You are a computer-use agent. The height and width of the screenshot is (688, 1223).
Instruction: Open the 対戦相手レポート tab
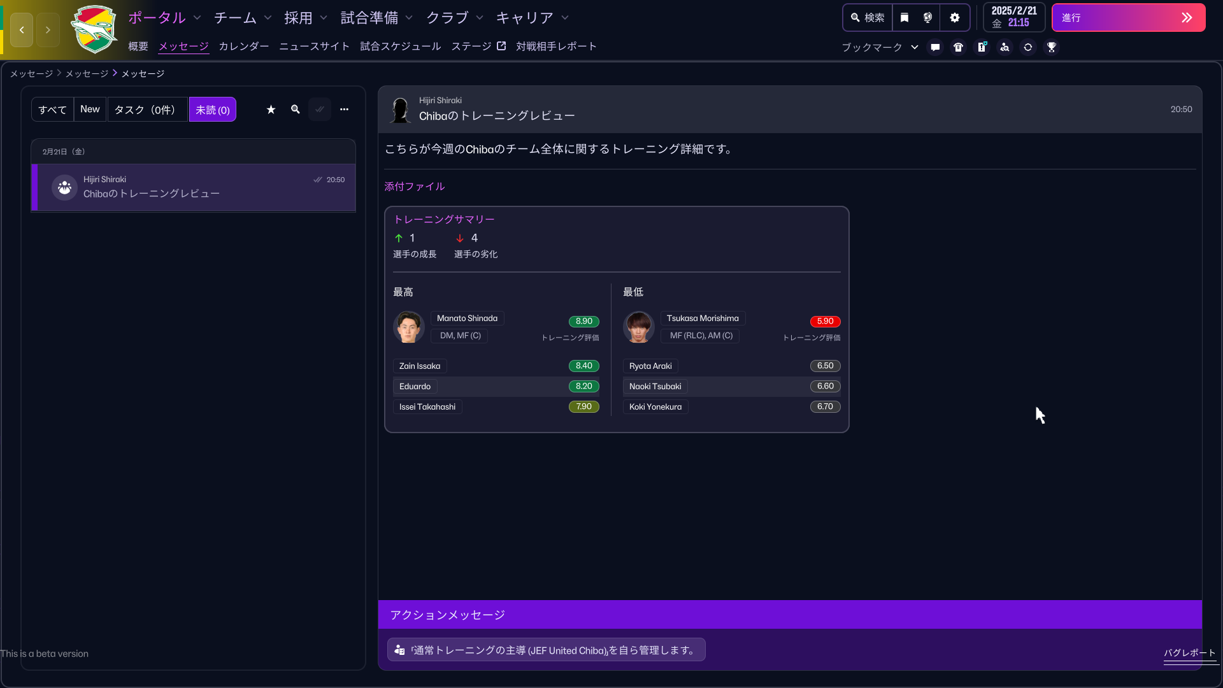click(557, 47)
